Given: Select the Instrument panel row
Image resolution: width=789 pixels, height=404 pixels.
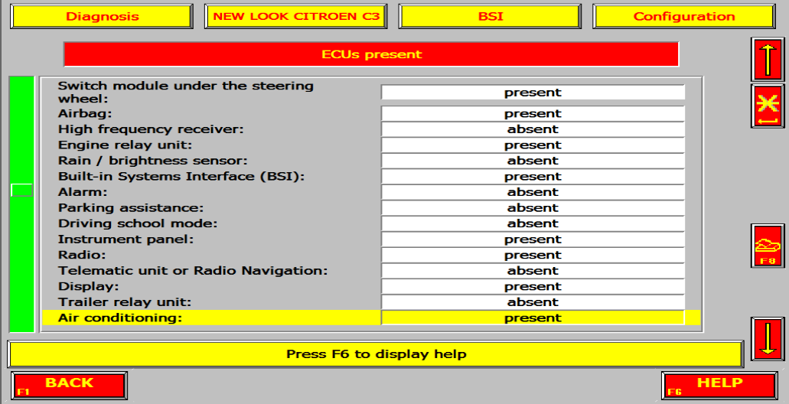Looking at the screenshot, I should [371, 239].
